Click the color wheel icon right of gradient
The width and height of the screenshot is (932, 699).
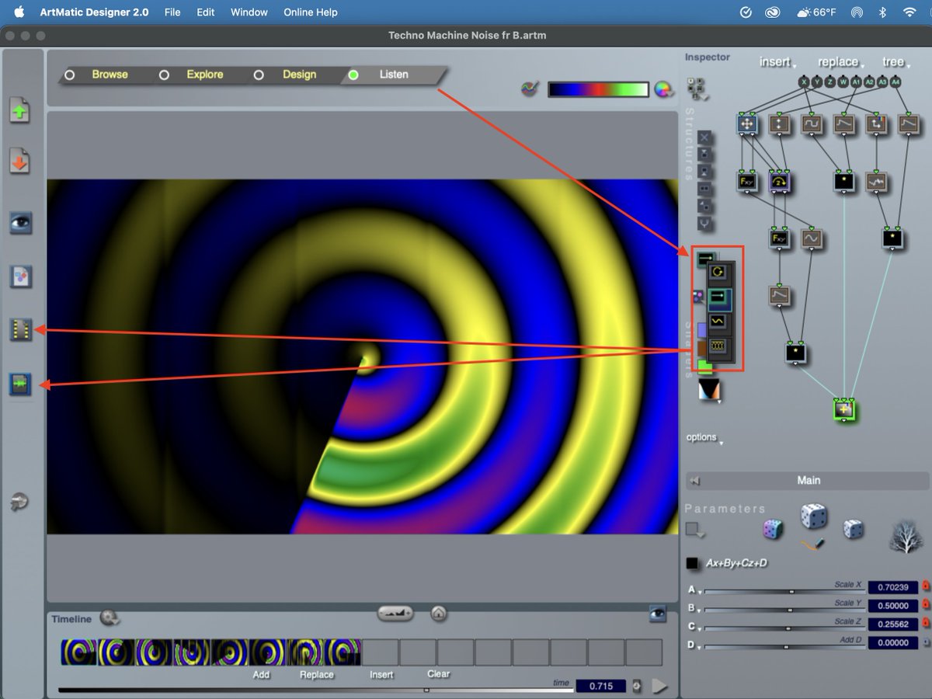pos(662,90)
